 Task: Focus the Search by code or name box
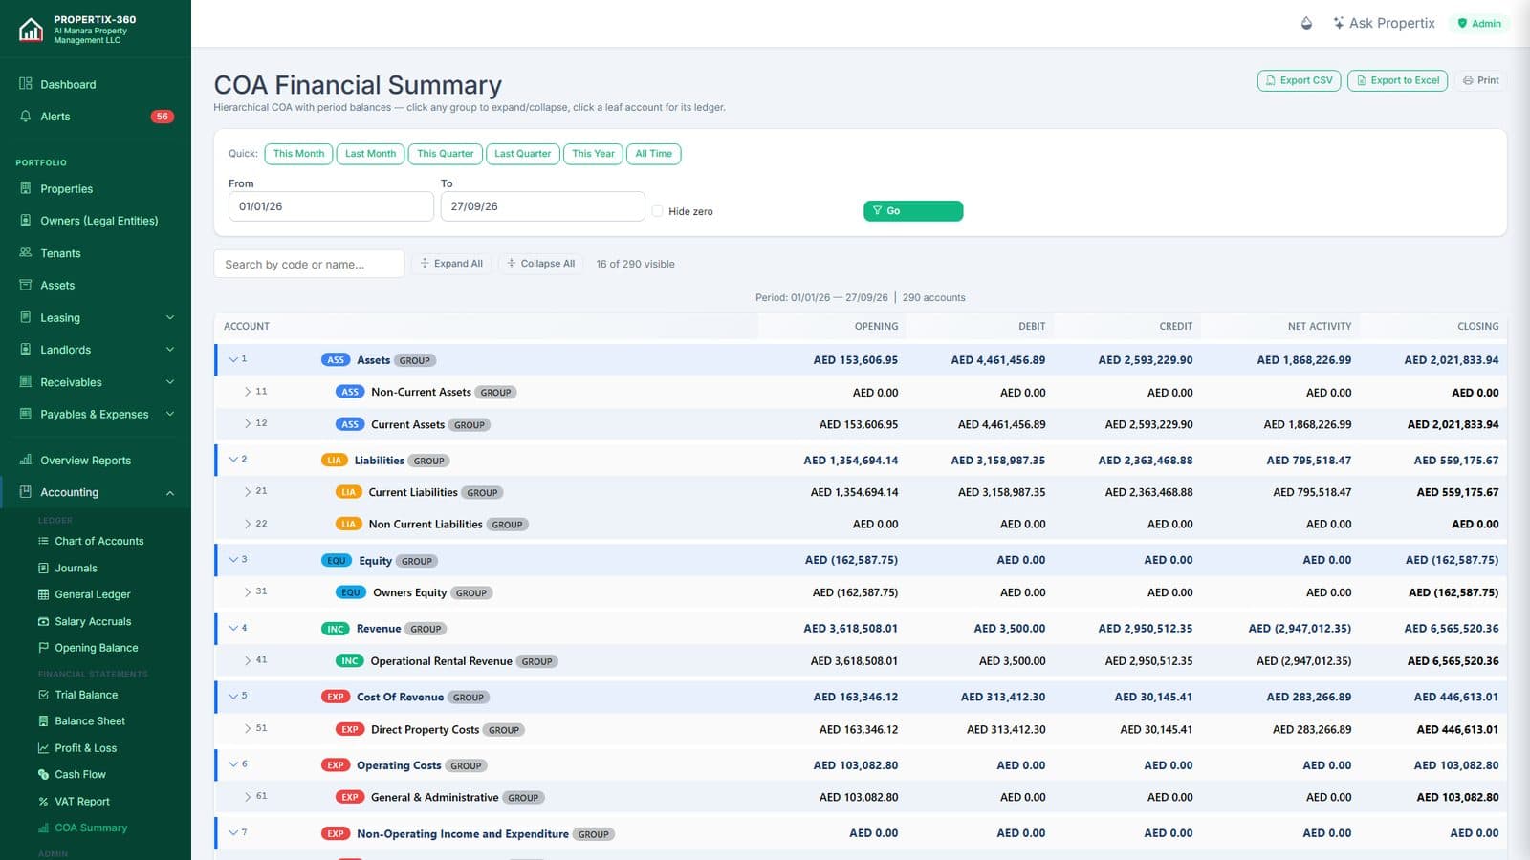click(309, 265)
